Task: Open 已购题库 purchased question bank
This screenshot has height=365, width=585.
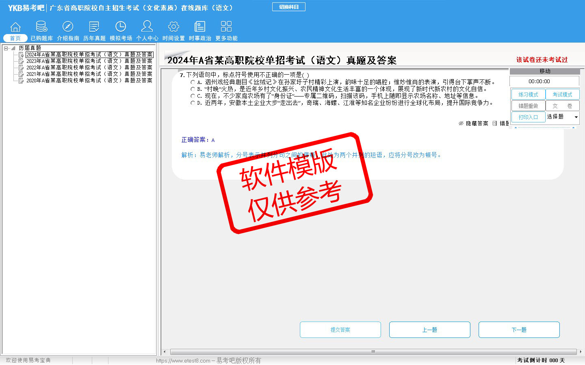Action: 41,27
